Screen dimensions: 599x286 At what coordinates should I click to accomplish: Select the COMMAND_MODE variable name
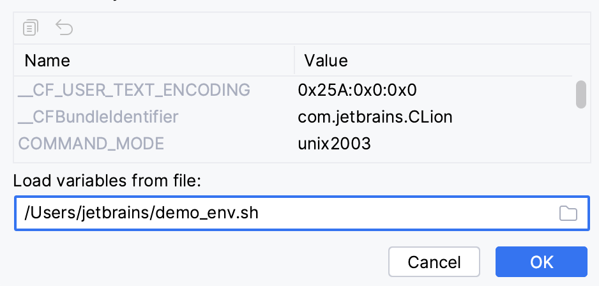(x=91, y=144)
